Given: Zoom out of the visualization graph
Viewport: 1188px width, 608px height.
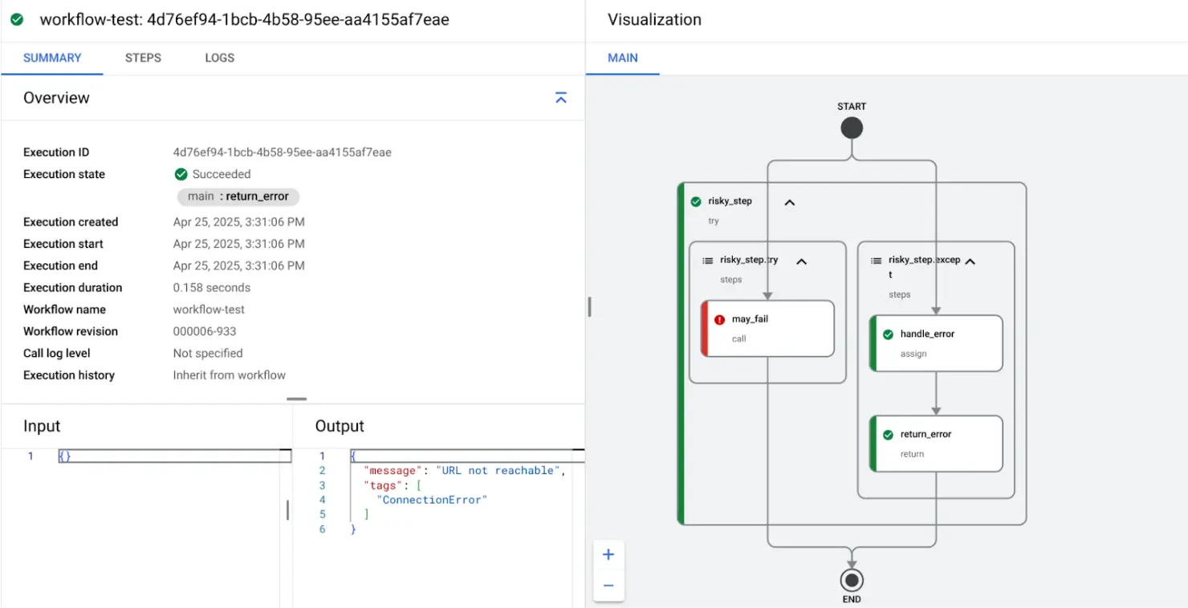Looking at the screenshot, I should 608,586.
